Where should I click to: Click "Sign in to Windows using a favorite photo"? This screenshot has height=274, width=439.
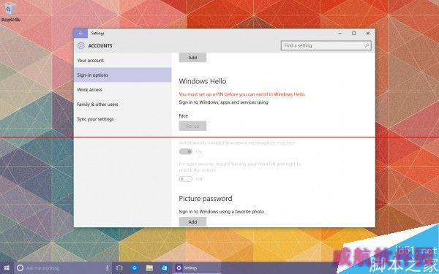point(222,212)
